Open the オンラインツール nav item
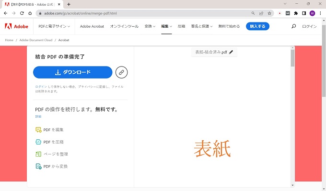 point(124,26)
